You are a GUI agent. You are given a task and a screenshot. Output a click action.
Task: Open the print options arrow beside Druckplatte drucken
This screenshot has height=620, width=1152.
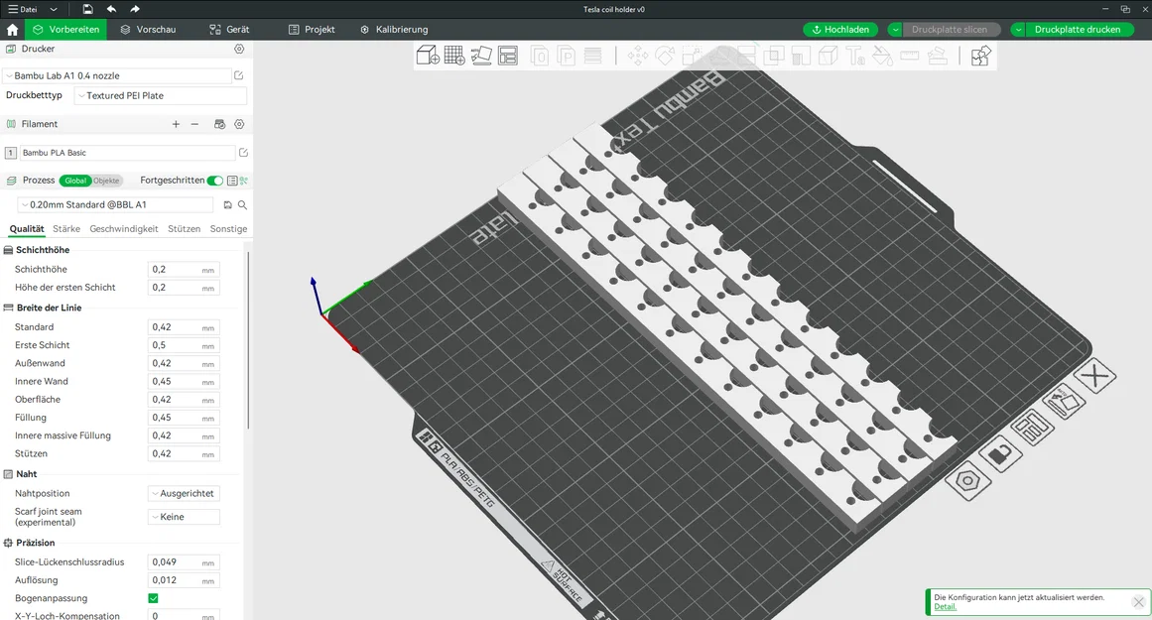coord(1018,30)
